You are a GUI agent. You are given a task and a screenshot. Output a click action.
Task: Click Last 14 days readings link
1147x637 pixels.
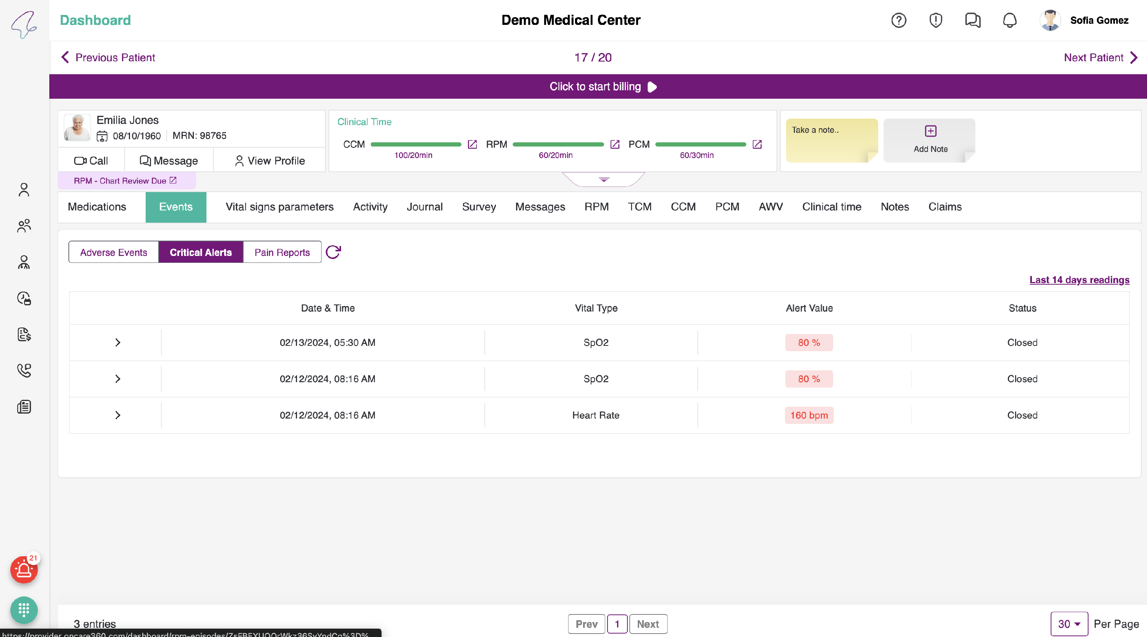[x=1079, y=280]
